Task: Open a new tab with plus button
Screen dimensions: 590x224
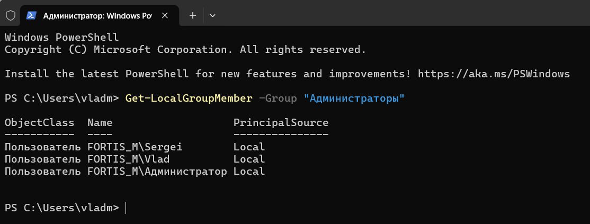Action: [193, 15]
